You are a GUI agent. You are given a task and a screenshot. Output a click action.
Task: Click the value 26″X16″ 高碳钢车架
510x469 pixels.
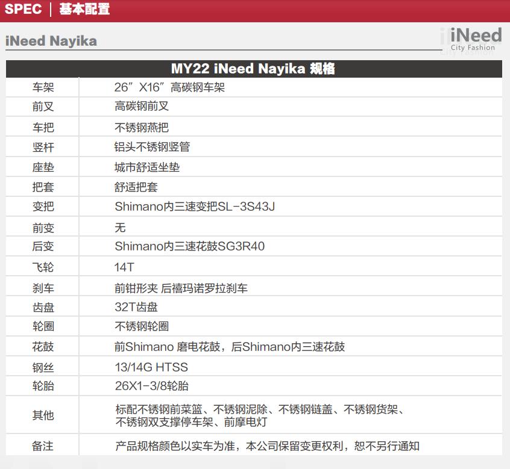point(169,87)
